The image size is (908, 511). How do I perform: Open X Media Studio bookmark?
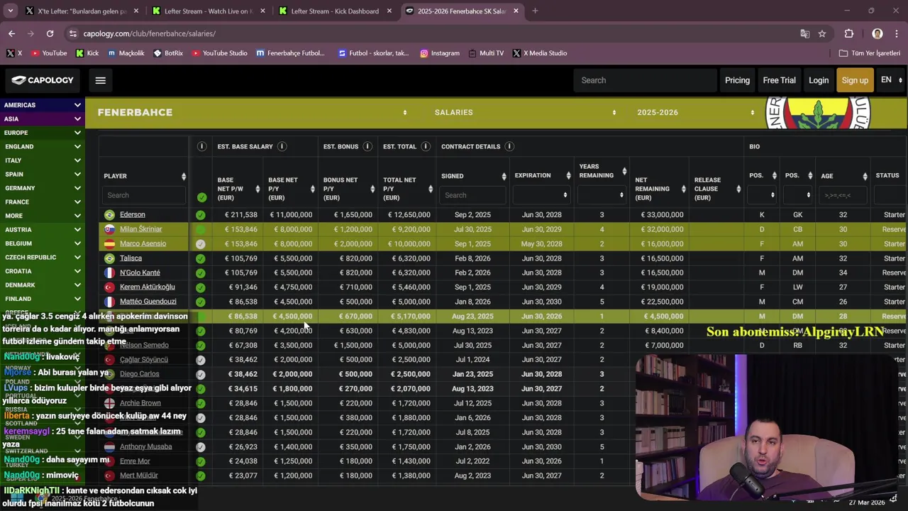click(x=539, y=53)
